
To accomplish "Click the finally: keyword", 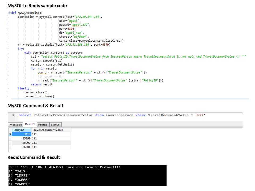I will [x=24, y=88].
